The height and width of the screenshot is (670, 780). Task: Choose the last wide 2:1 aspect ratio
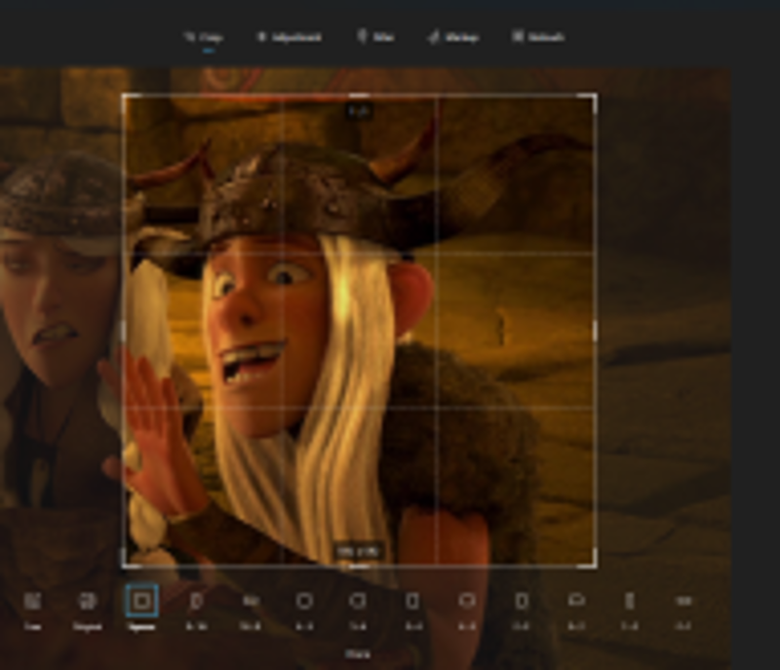[x=684, y=602]
